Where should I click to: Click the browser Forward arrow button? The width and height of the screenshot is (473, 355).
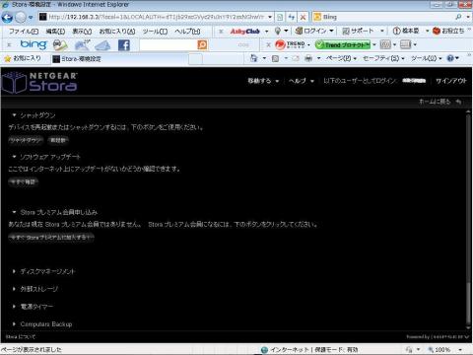click(x=21, y=17)
